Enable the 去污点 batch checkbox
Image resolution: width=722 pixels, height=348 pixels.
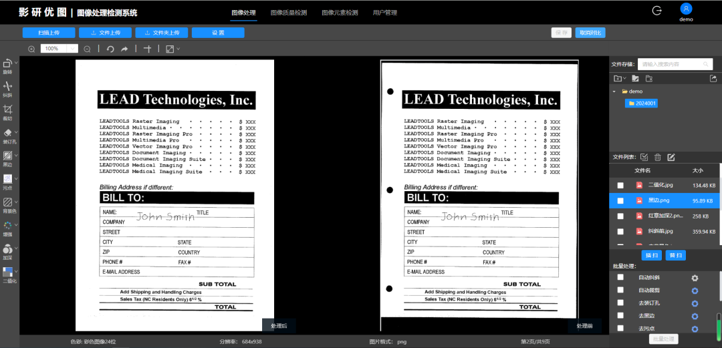(x=620, y=328)
